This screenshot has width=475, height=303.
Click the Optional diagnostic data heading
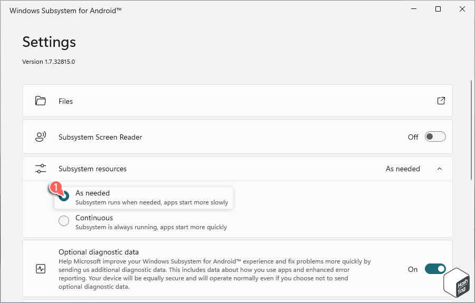(x=99, y=252)
